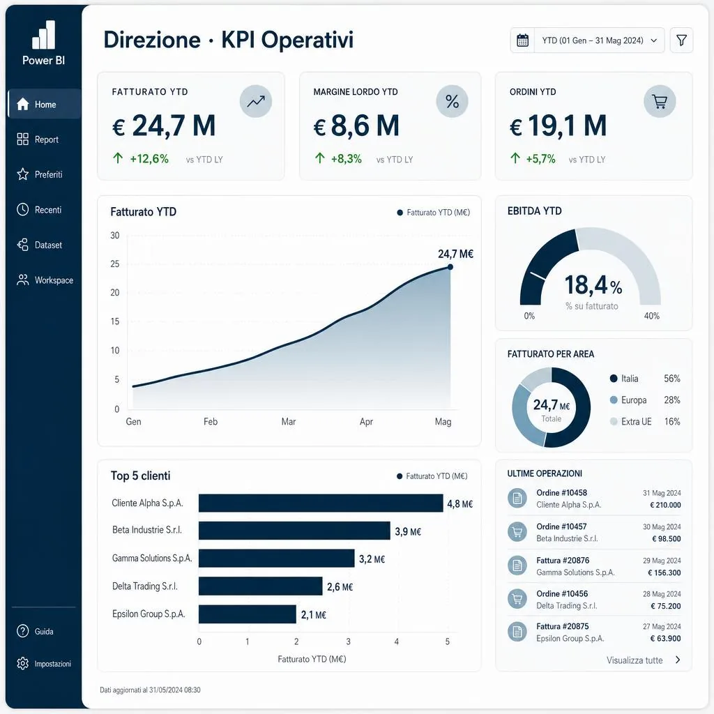Open Fattura #20875 operation
The height and width of the screenshot is (714, 714).
[x=594, y=632]
